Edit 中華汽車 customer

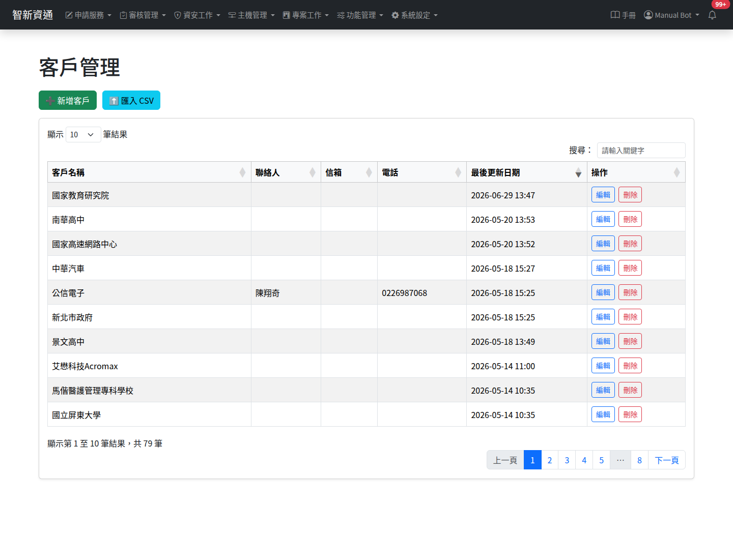tap(603, 268)
